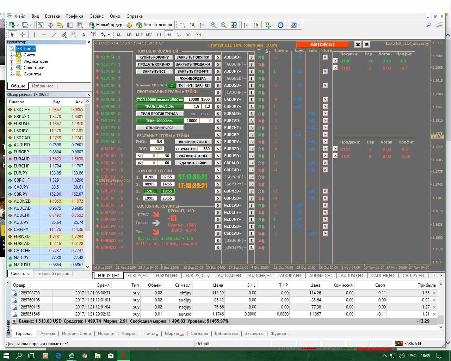Click ЗАКРЫТЬ ПРОФИТ button

point(193,71)
